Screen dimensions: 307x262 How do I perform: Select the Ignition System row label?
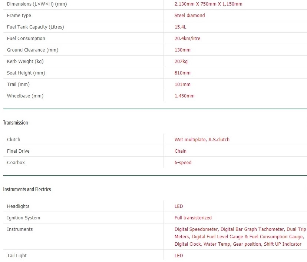click(23, 218)
